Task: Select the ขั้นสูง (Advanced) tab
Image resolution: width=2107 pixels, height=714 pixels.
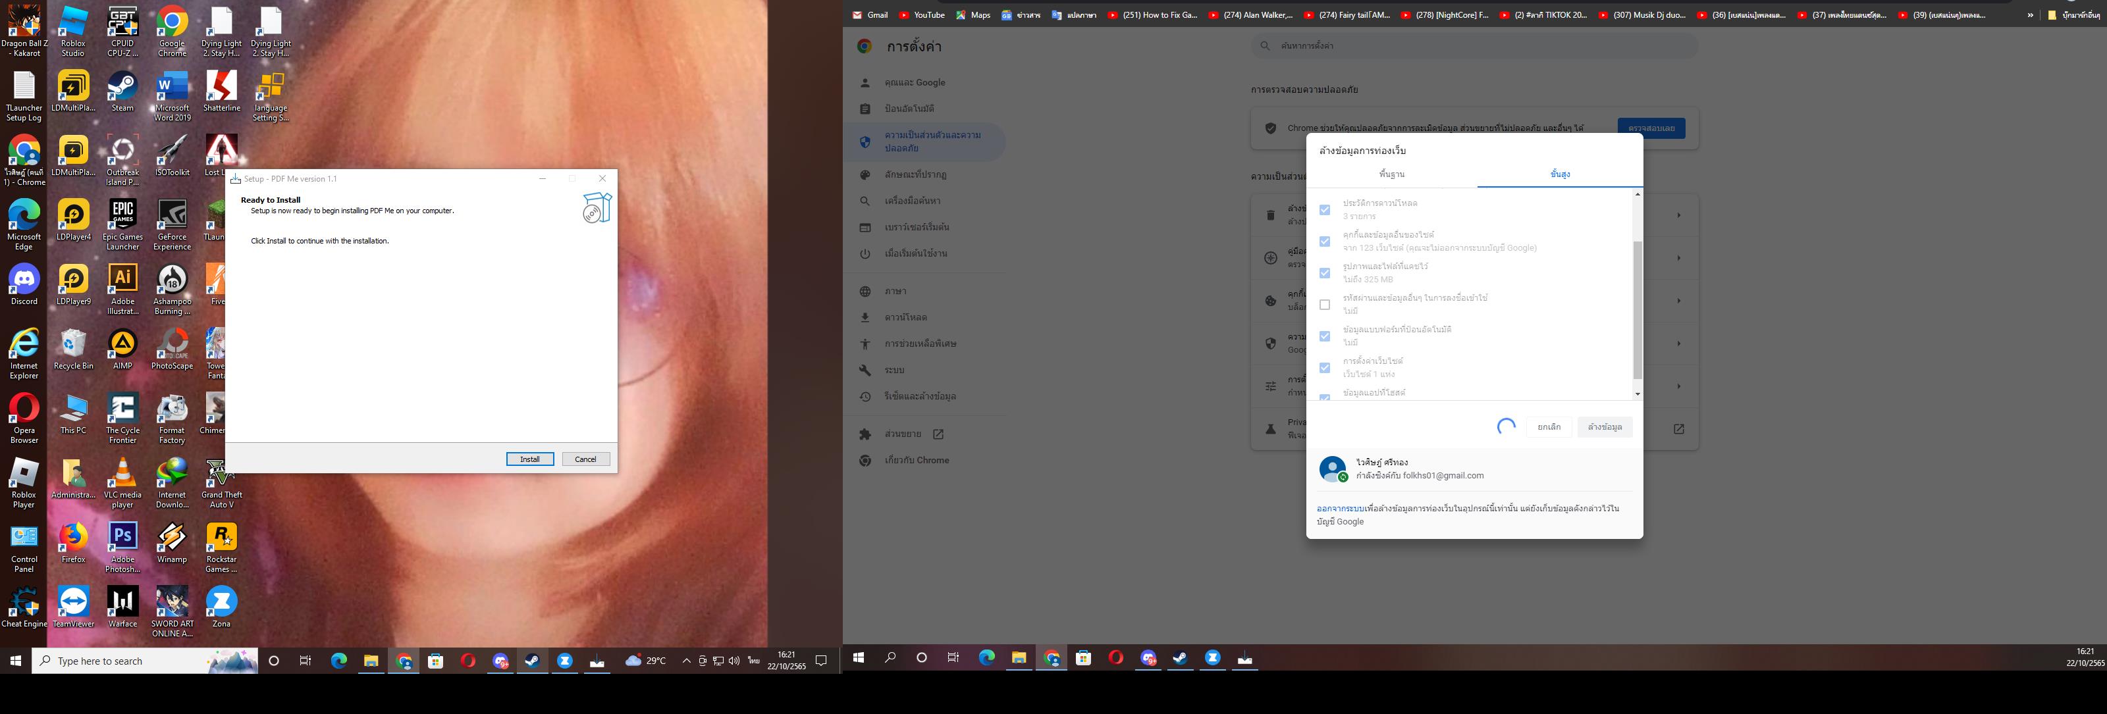Action: (1559, 174)
